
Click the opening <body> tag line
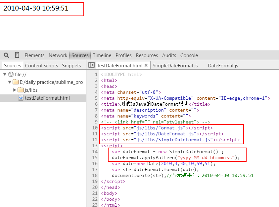[109, 193]
